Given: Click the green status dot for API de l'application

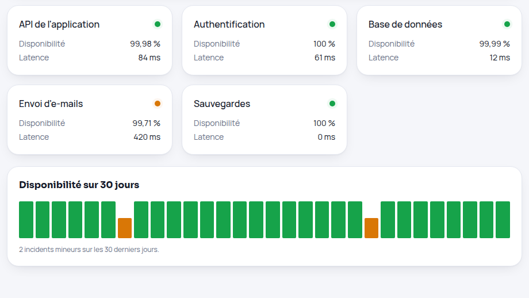Looking at the screenshot, I should click(x=157, y=24).
